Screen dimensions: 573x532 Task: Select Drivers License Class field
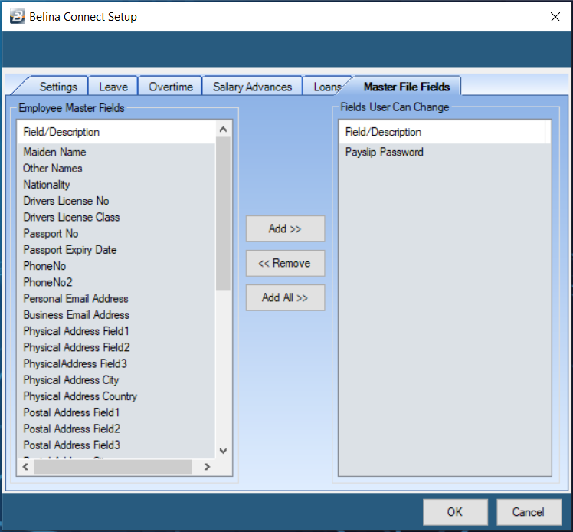point(72,217)
